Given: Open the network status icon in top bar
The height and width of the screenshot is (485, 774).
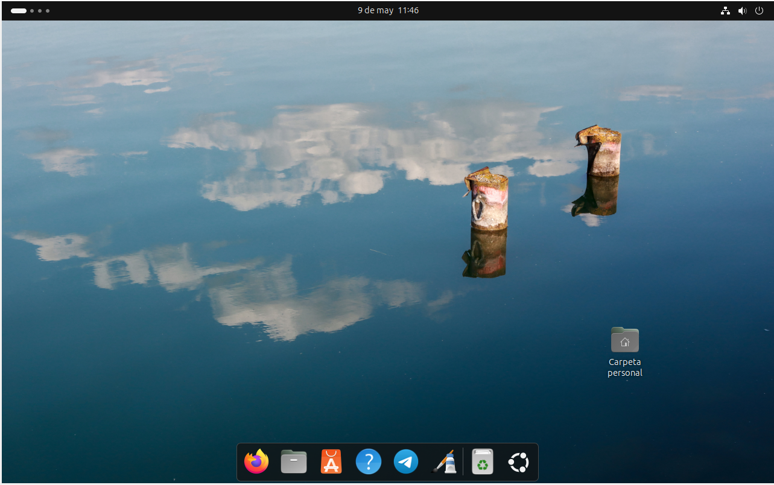Looking at the screenshot, I should tap(725, 11).
